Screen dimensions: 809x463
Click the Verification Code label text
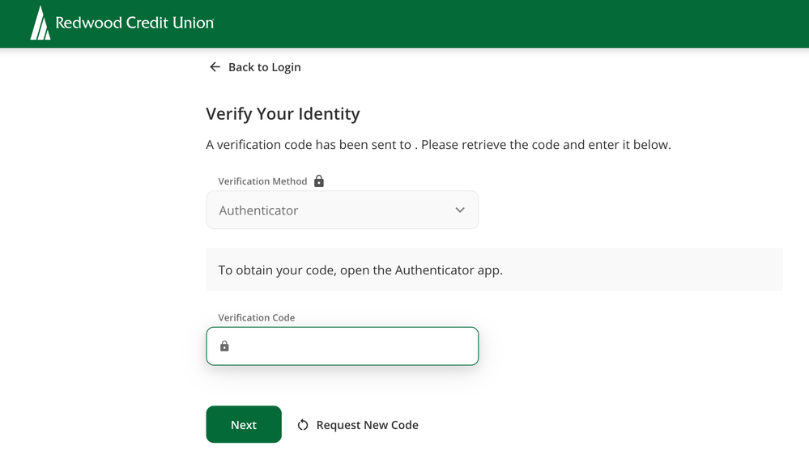click(x=256, y=318)
